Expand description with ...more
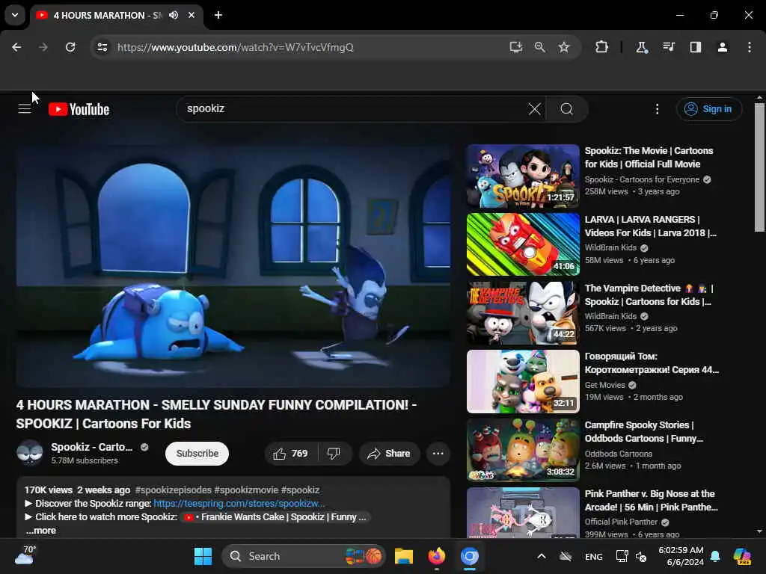This screenshot has height=574, width=766. (x=41, y=531)
